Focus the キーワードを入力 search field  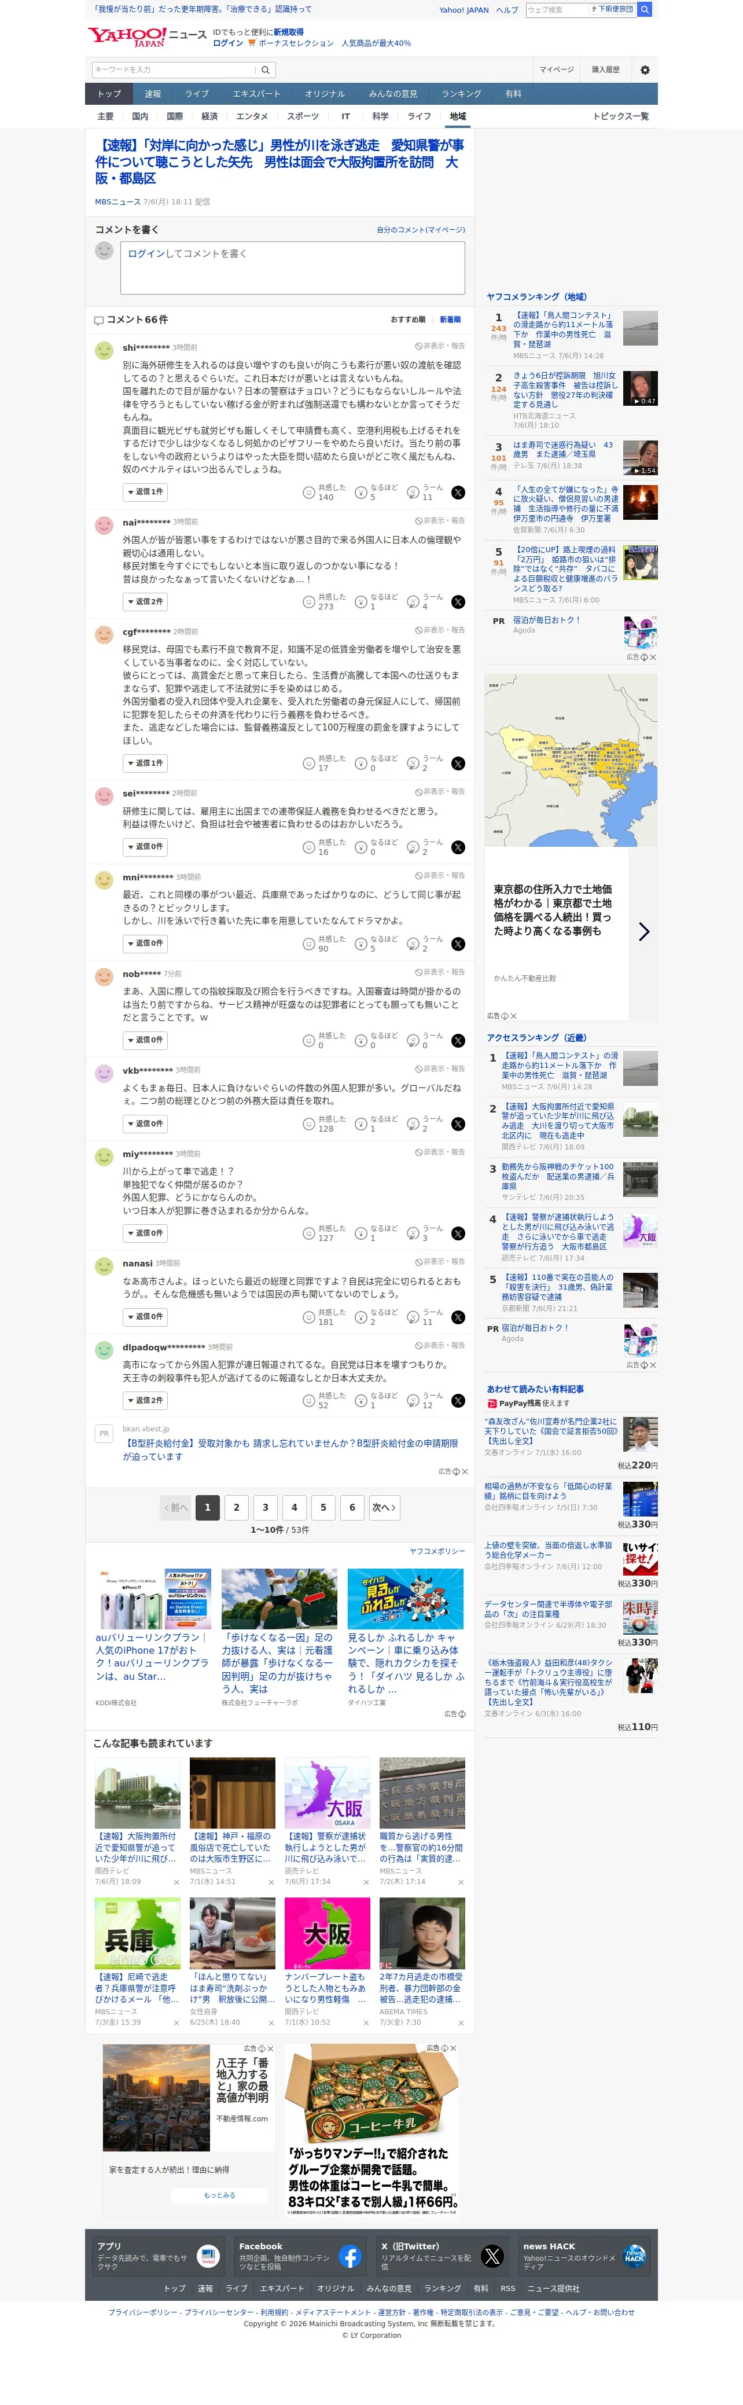click(174, 70)
